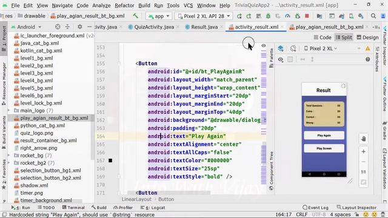The height and width of the screenshot is (218, 388).
Task: Open the Profiler tool window
Action: (123, 208)
